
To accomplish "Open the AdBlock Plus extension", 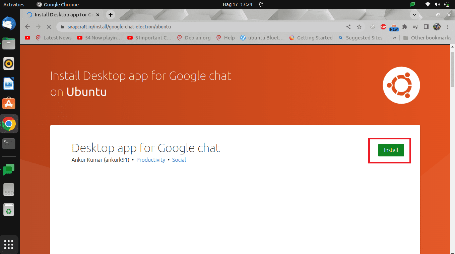I will pos(383,27).
